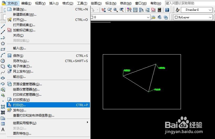The width and height of the screenshot is (215, 139).
Task: Open the 插入(I) menu
Action: click(54, 3)
